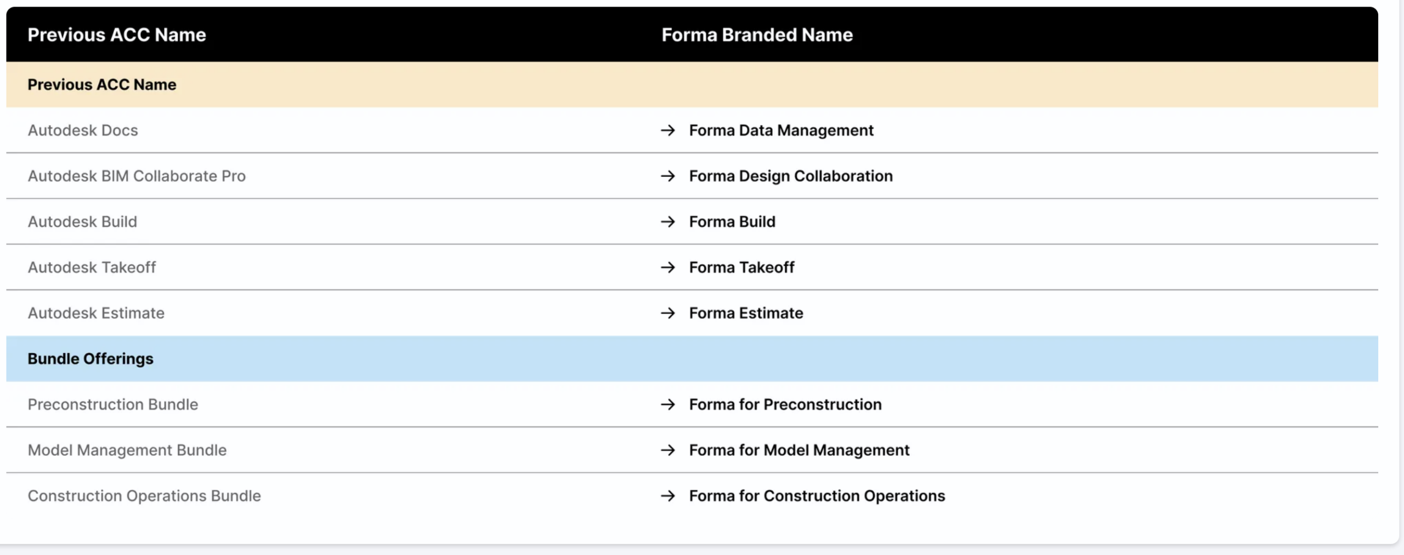Click the arrow icon beside Forma Data Management
The height and width of the screenshot is (555, 1404).
click(x=667, y=130)
